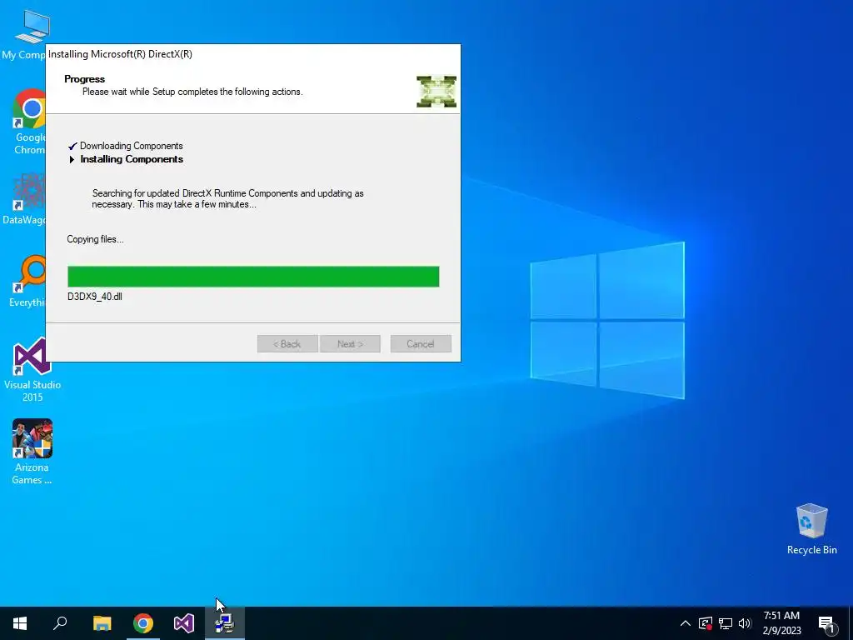Click the 'Copying files...' status text
This screenshot has width=853, height=640.
pyautogui.click(x=95, y=239)
